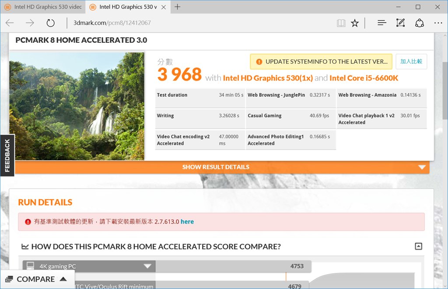Image resolution: width=448 pixels, height=289 pixels.
Task: Open Reading view book icon
Action: click(x=341, y=23)
